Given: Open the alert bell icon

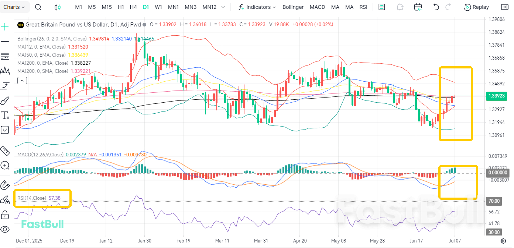Looking at the screenshot, I should 400,7.
